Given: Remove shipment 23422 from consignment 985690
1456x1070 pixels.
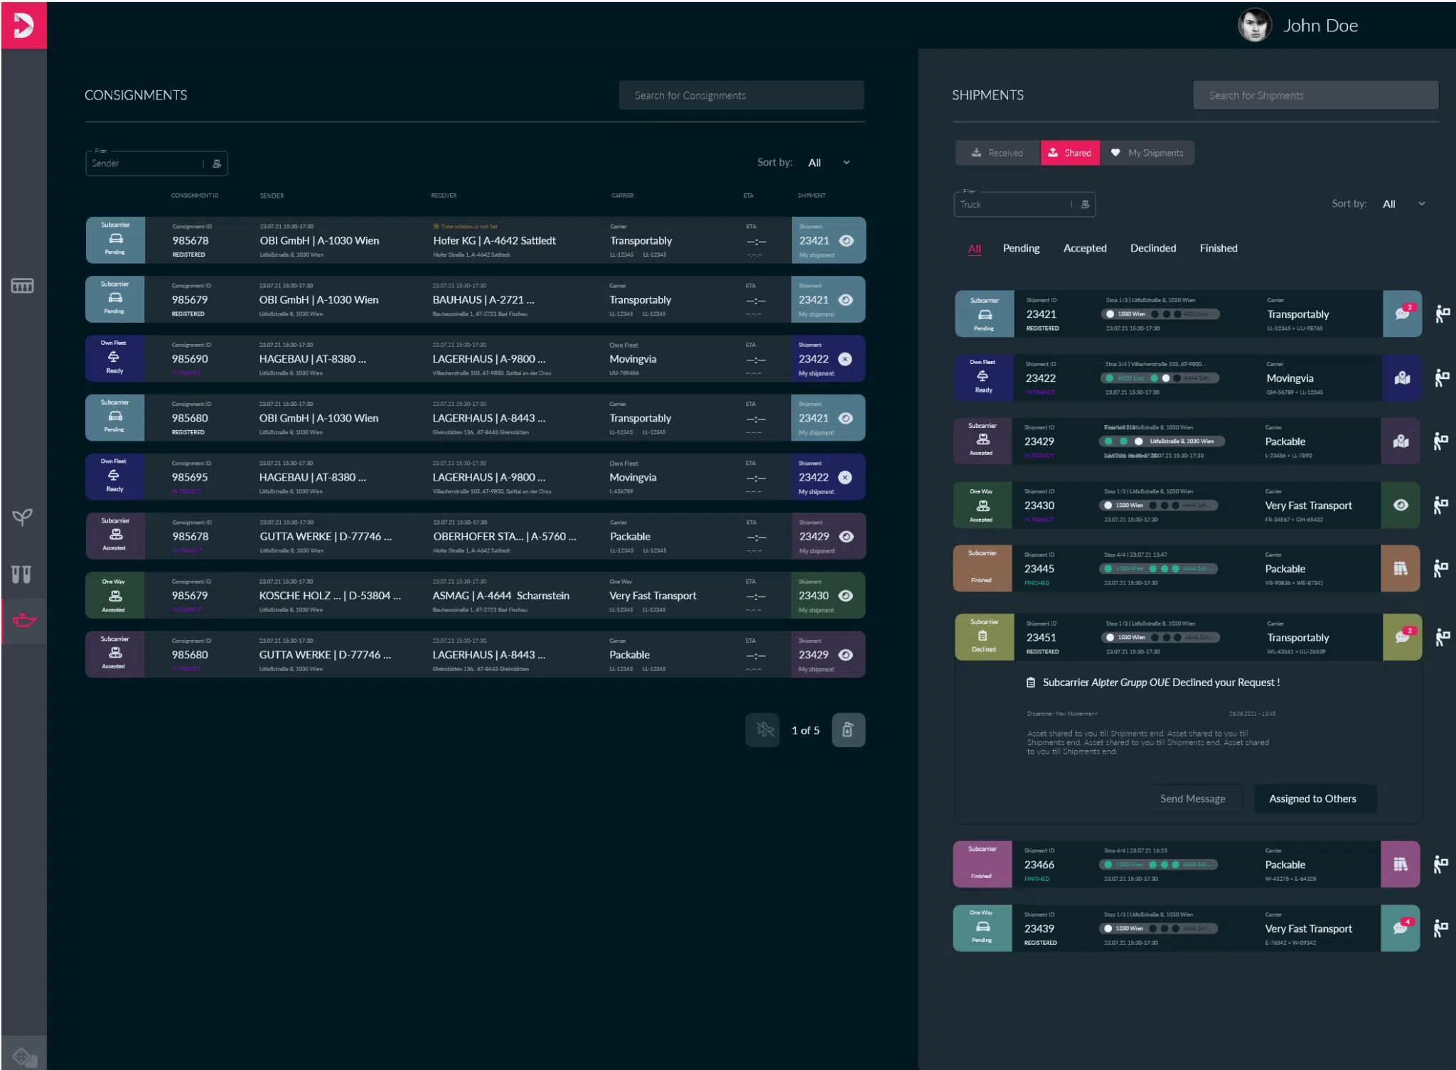Looking at the screenshot, I should 845,359.
